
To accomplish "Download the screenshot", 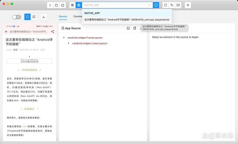I will click(44, 17).
